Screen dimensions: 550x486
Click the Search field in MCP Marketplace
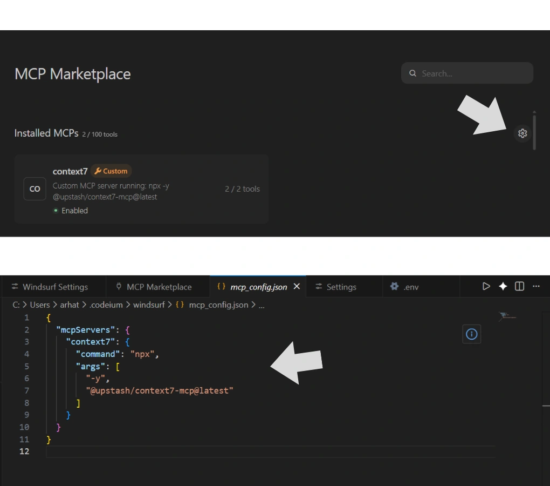[467, 73]
